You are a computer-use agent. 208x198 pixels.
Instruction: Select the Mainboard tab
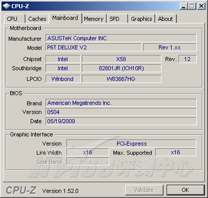tap(65, 18)
